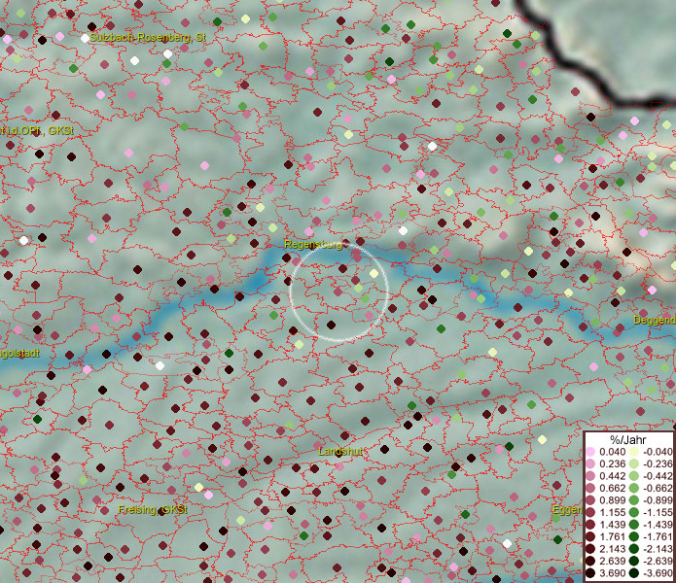This screenshot has height=583, width=676.
Task: Pick the 0.899 legend color swatch
Action: point(590,500)
